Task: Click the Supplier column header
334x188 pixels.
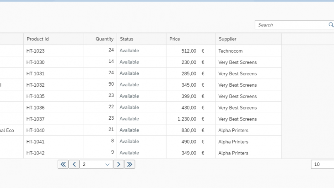Action: pos(227,39)
